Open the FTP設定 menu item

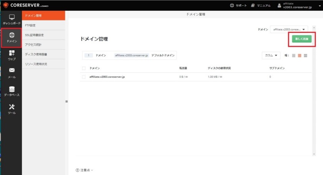point(43,25)
